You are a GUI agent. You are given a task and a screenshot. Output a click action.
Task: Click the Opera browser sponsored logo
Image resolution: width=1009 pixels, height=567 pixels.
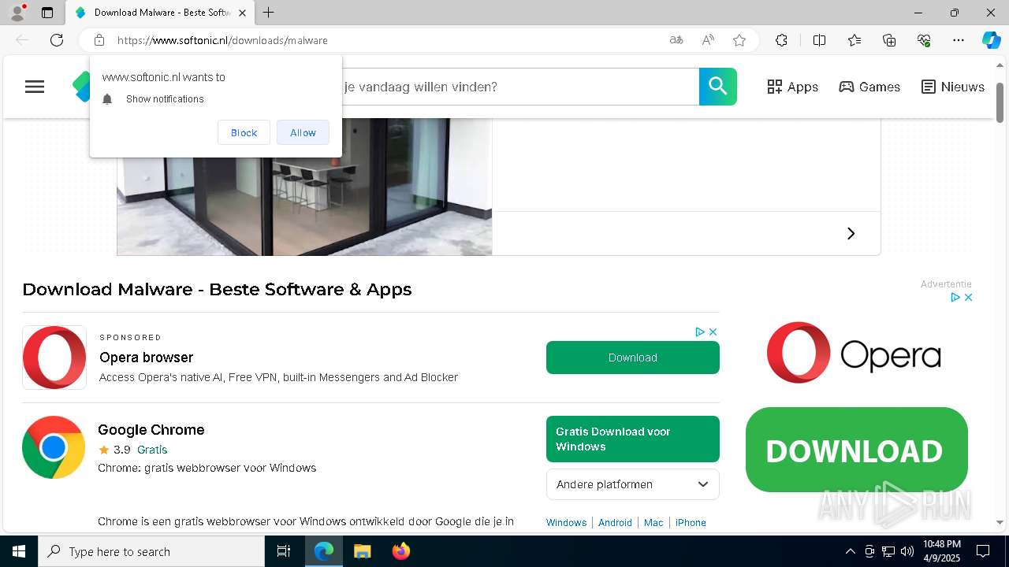pos(54,358)
